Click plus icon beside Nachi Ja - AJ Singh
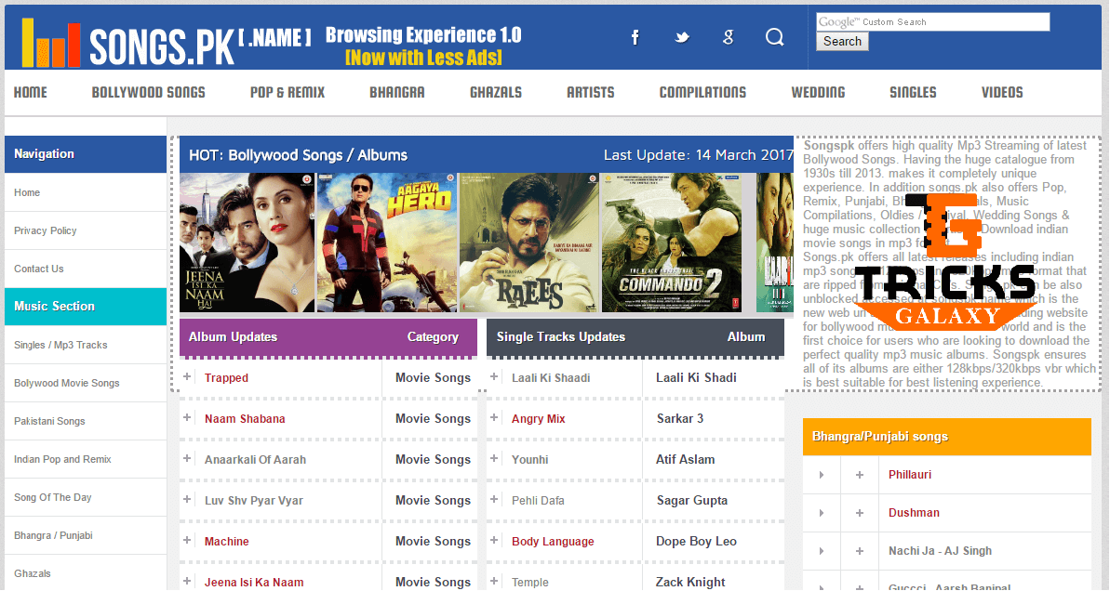This screenshot has height=591, width=1110. tap(860, 551)
